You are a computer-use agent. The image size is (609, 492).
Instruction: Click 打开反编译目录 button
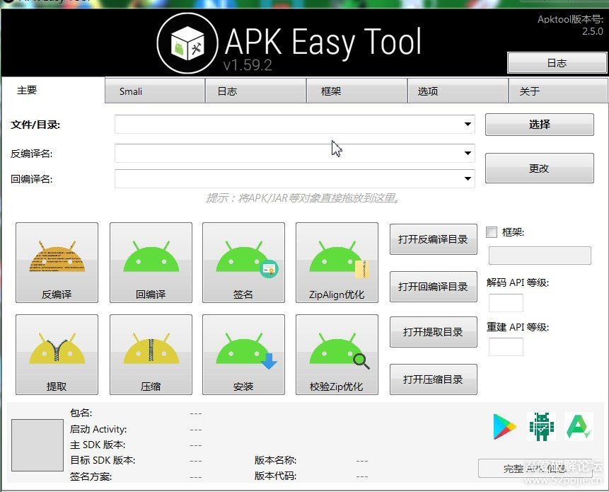[434, 239]
